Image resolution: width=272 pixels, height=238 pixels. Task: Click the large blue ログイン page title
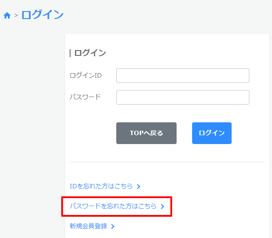[x=42, y=15]
